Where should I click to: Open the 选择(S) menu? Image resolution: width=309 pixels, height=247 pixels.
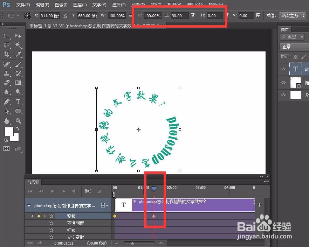point(119,5)
